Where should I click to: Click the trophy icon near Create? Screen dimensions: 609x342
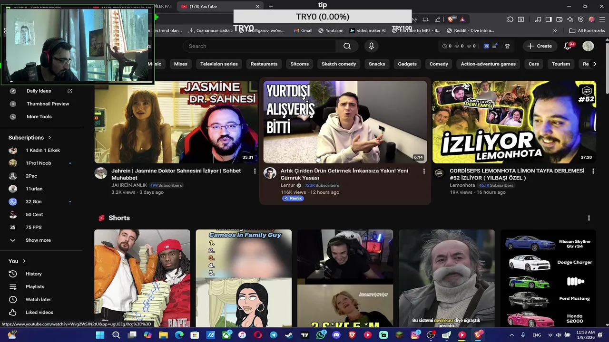point(507,46)
